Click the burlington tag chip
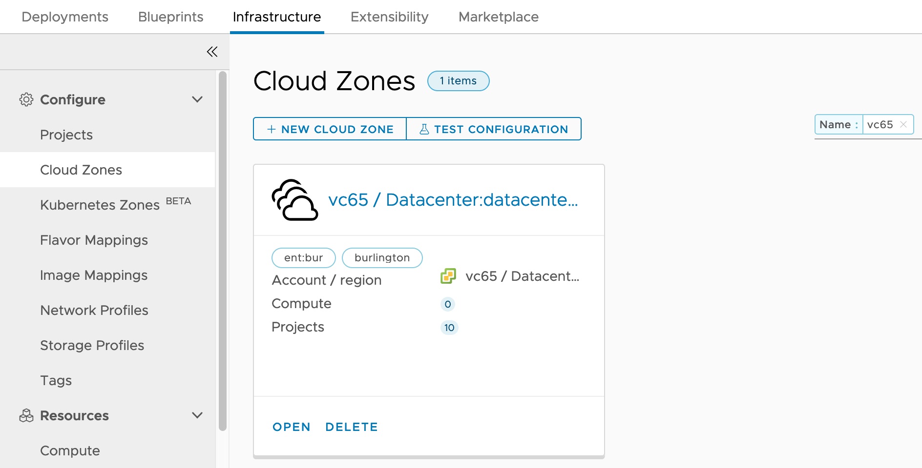This screenshot has height=468, width=922. [x=382, y=257]
